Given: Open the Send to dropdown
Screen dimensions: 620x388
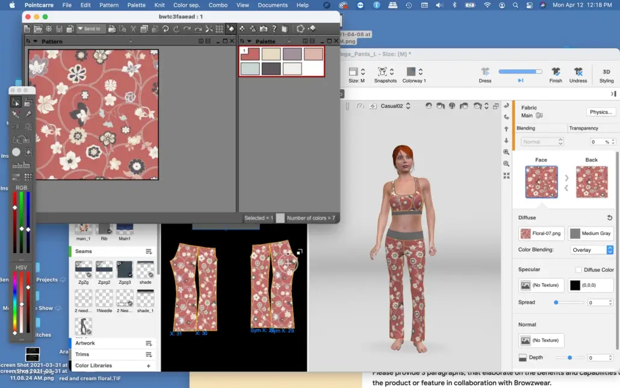Looking at the screenshot, I should tap(91, 29).
